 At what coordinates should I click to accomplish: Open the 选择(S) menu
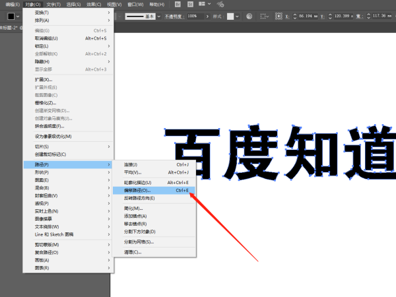coord(73,5)
